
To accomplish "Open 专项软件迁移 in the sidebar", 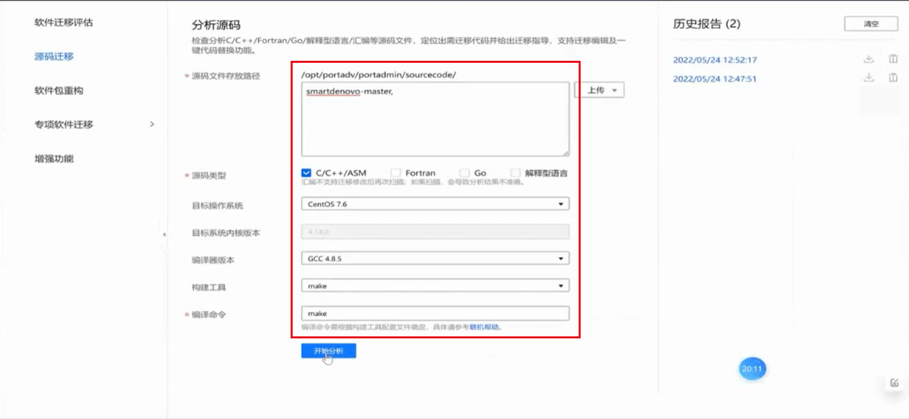I will point(64,124).
